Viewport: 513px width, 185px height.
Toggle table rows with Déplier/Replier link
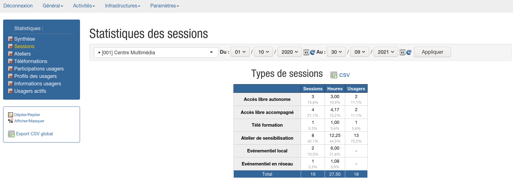[x=27, y=115]
